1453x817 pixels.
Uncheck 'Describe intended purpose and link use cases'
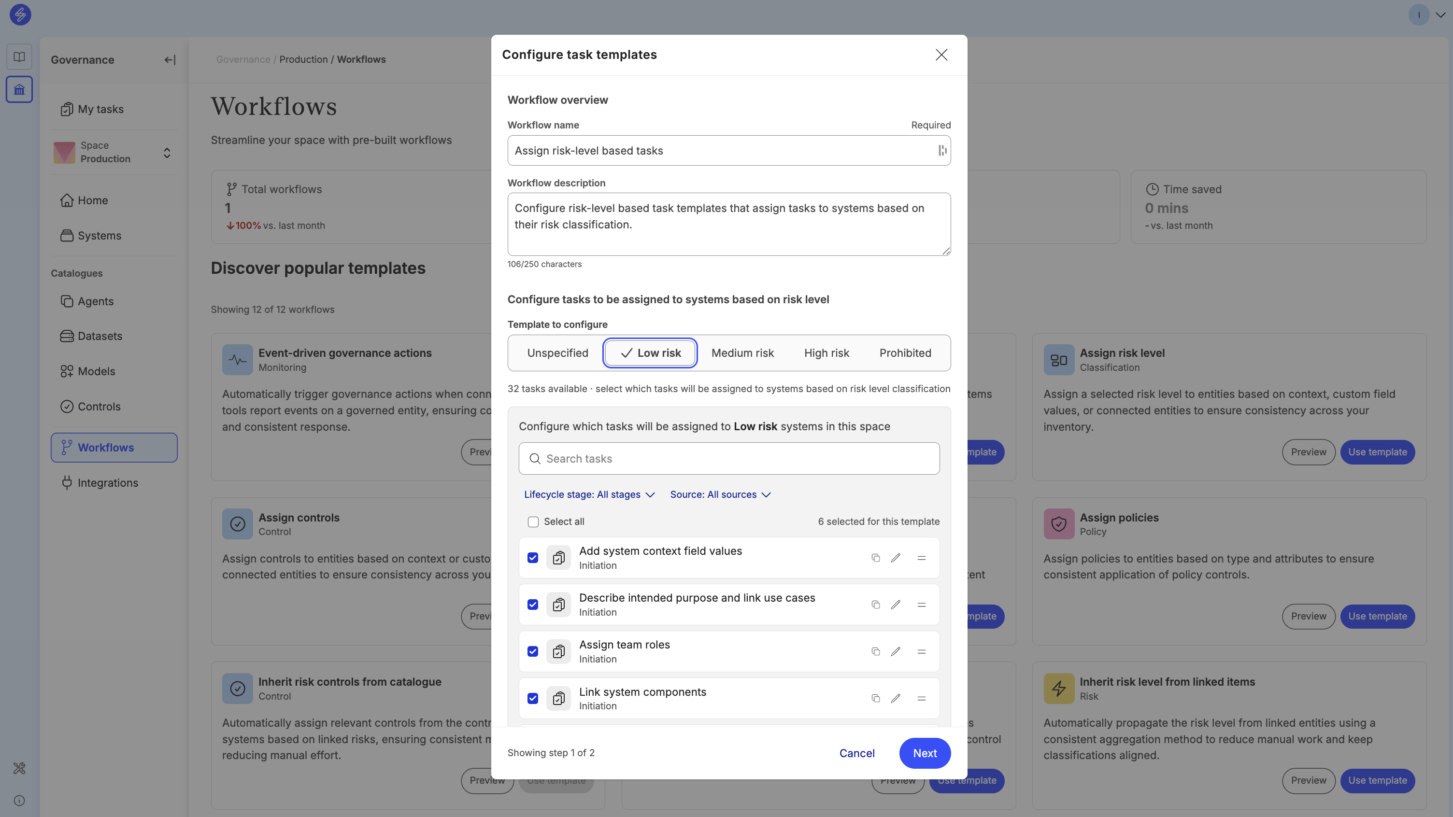point(533,605)
